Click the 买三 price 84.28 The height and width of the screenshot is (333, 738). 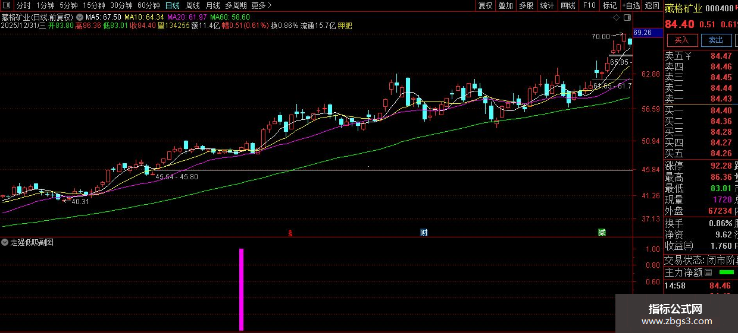721,132
